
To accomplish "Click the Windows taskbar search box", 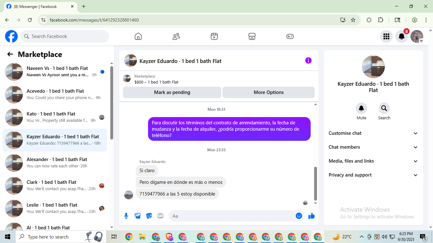I will point(60,237).
